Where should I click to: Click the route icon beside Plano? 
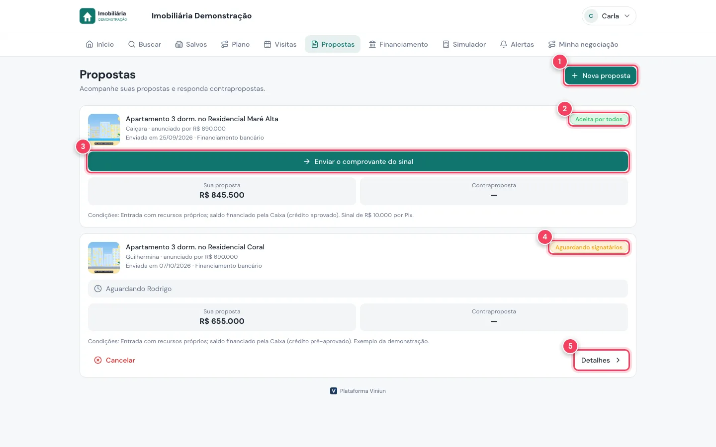[x=225, y=44]
